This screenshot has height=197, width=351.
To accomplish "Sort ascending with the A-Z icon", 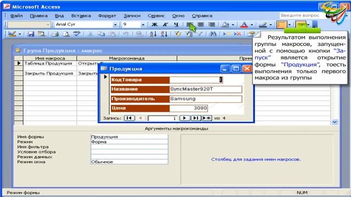I will (153, 34).
